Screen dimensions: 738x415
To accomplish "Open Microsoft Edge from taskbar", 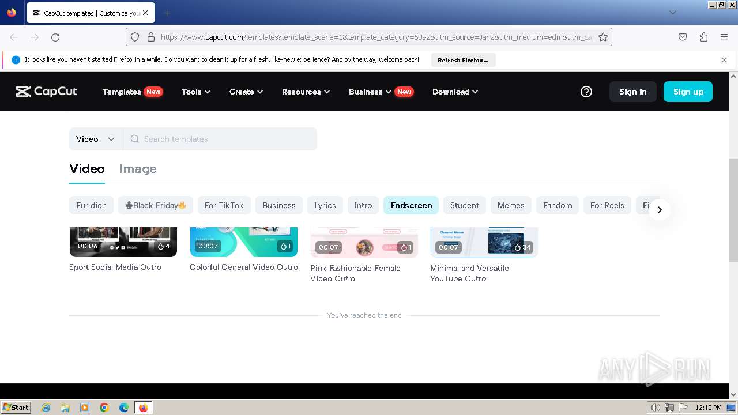I will click(124, 408).
